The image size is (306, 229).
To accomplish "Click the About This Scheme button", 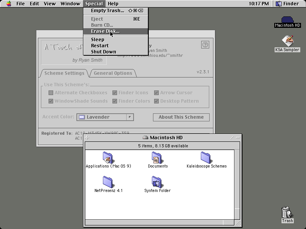I will click(x=181, y=117).
